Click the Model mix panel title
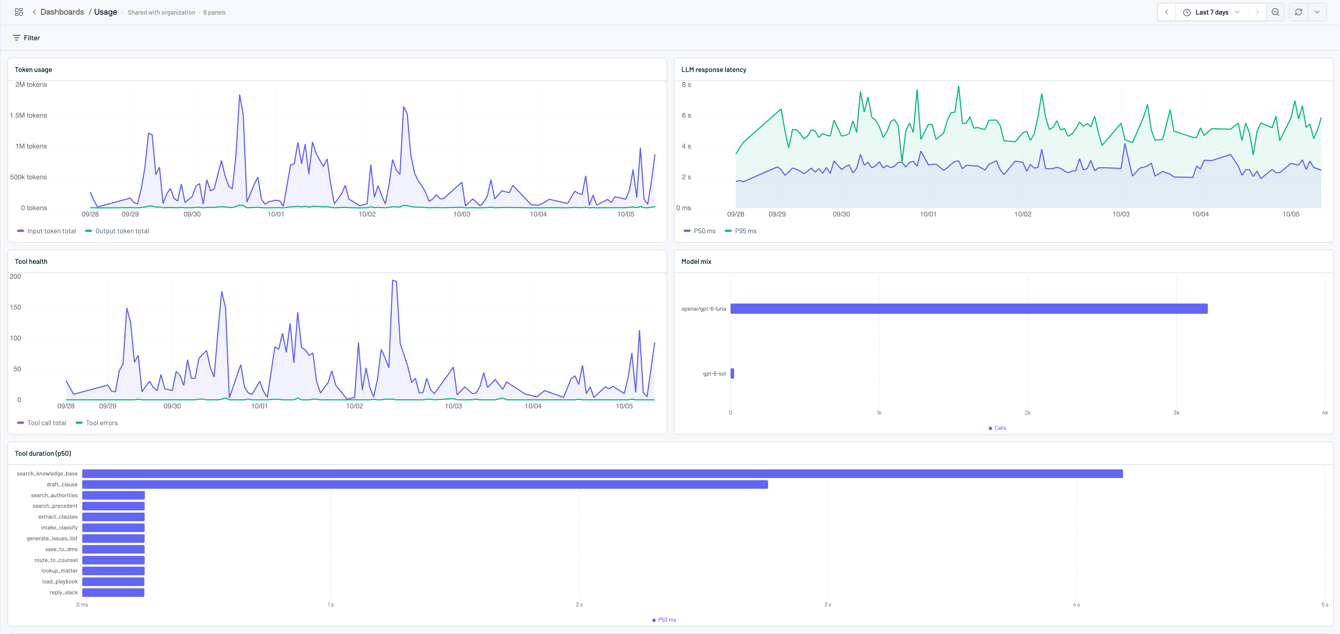Image resolution: width=1340 pixels, height=634 pixels. 696,262
